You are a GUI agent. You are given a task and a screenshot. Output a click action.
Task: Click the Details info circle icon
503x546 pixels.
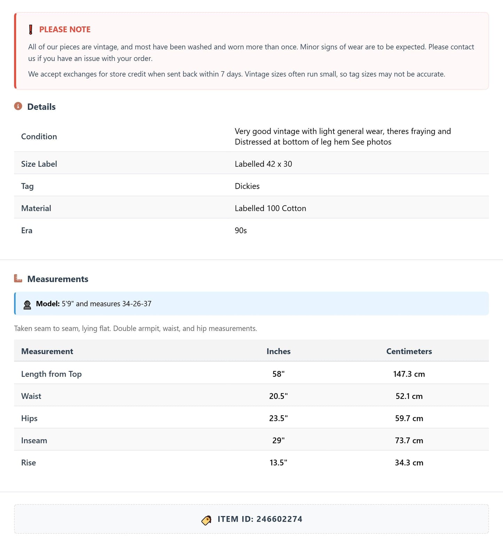[x=18, y=106]
